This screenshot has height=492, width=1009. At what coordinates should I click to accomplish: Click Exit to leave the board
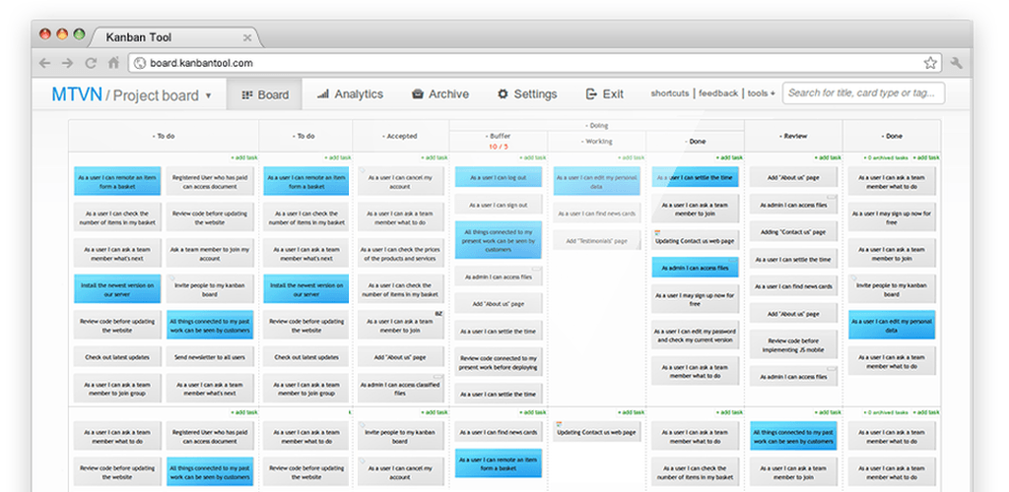coord(604,94)
